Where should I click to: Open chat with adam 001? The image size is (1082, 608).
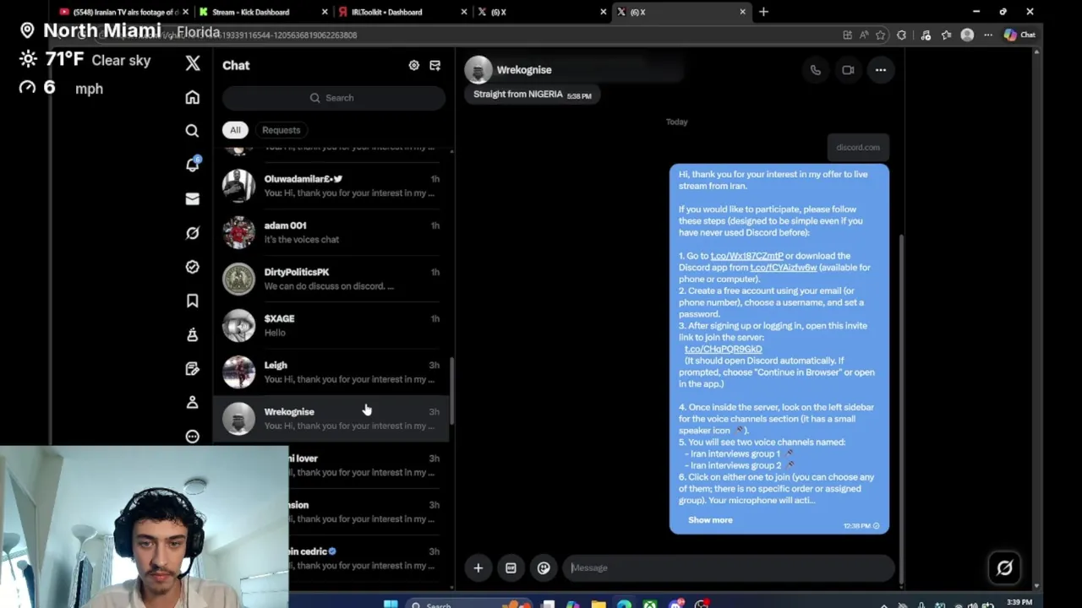(x=331, y=232)
